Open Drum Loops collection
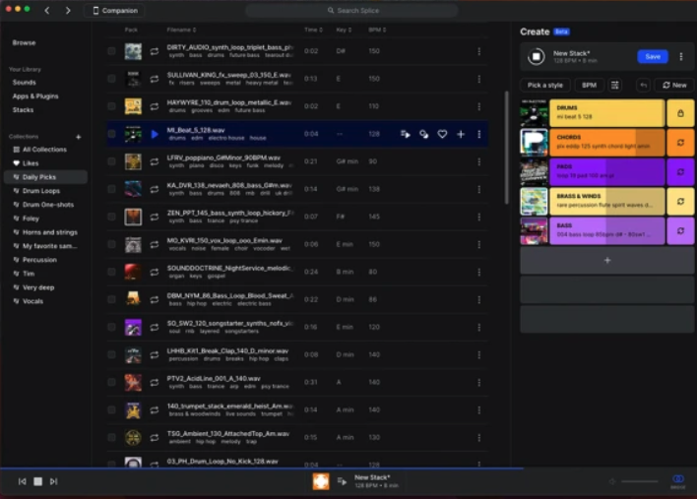 (41, 191)
